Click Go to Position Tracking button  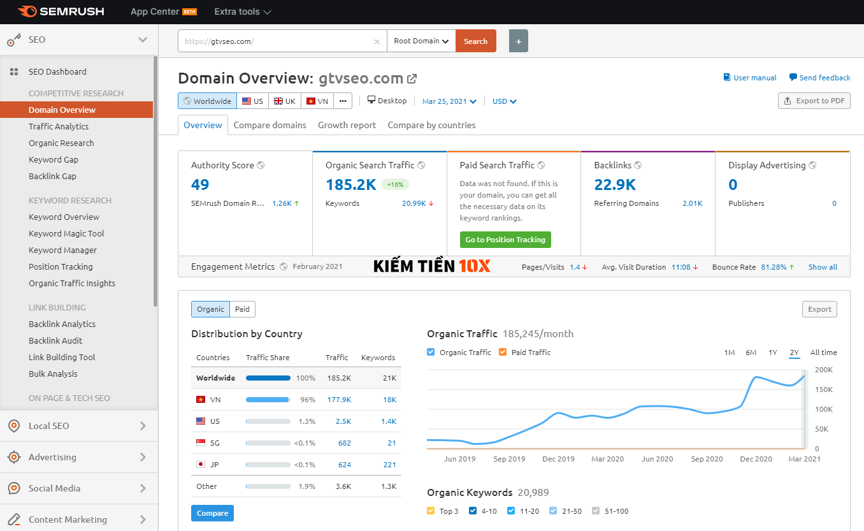pos(505,240)
